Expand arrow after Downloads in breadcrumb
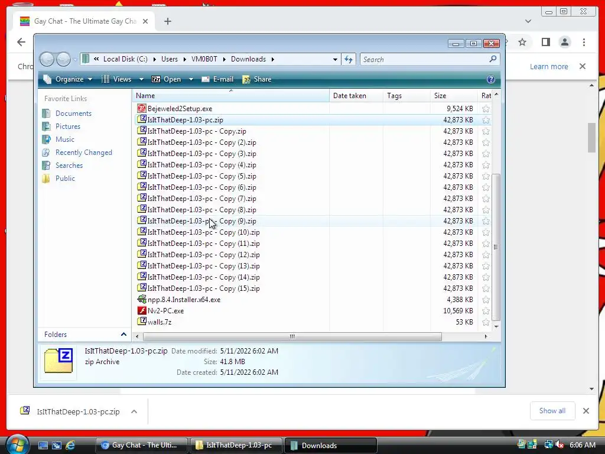The image size is (605, 454). point(273,59)
